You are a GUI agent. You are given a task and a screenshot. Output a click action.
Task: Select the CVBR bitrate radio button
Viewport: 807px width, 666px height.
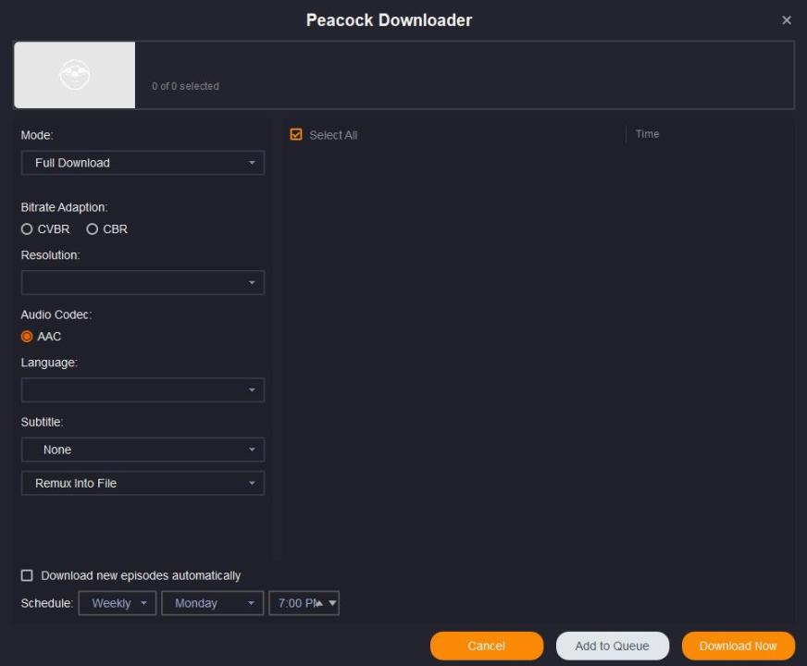(x=27, y=229)
